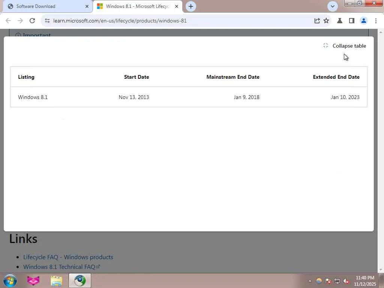Screen dimensions: 384x288
Task: Select the Jan 10, 2023 cell
Action: (x=345, y=97)
